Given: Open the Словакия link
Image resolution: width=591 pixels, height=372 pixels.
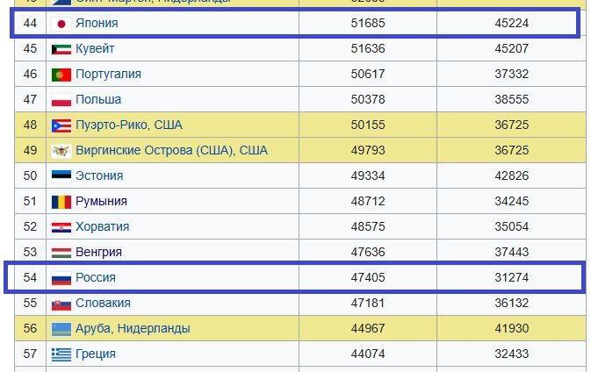Looking at the screenshot, I should 103,303.
